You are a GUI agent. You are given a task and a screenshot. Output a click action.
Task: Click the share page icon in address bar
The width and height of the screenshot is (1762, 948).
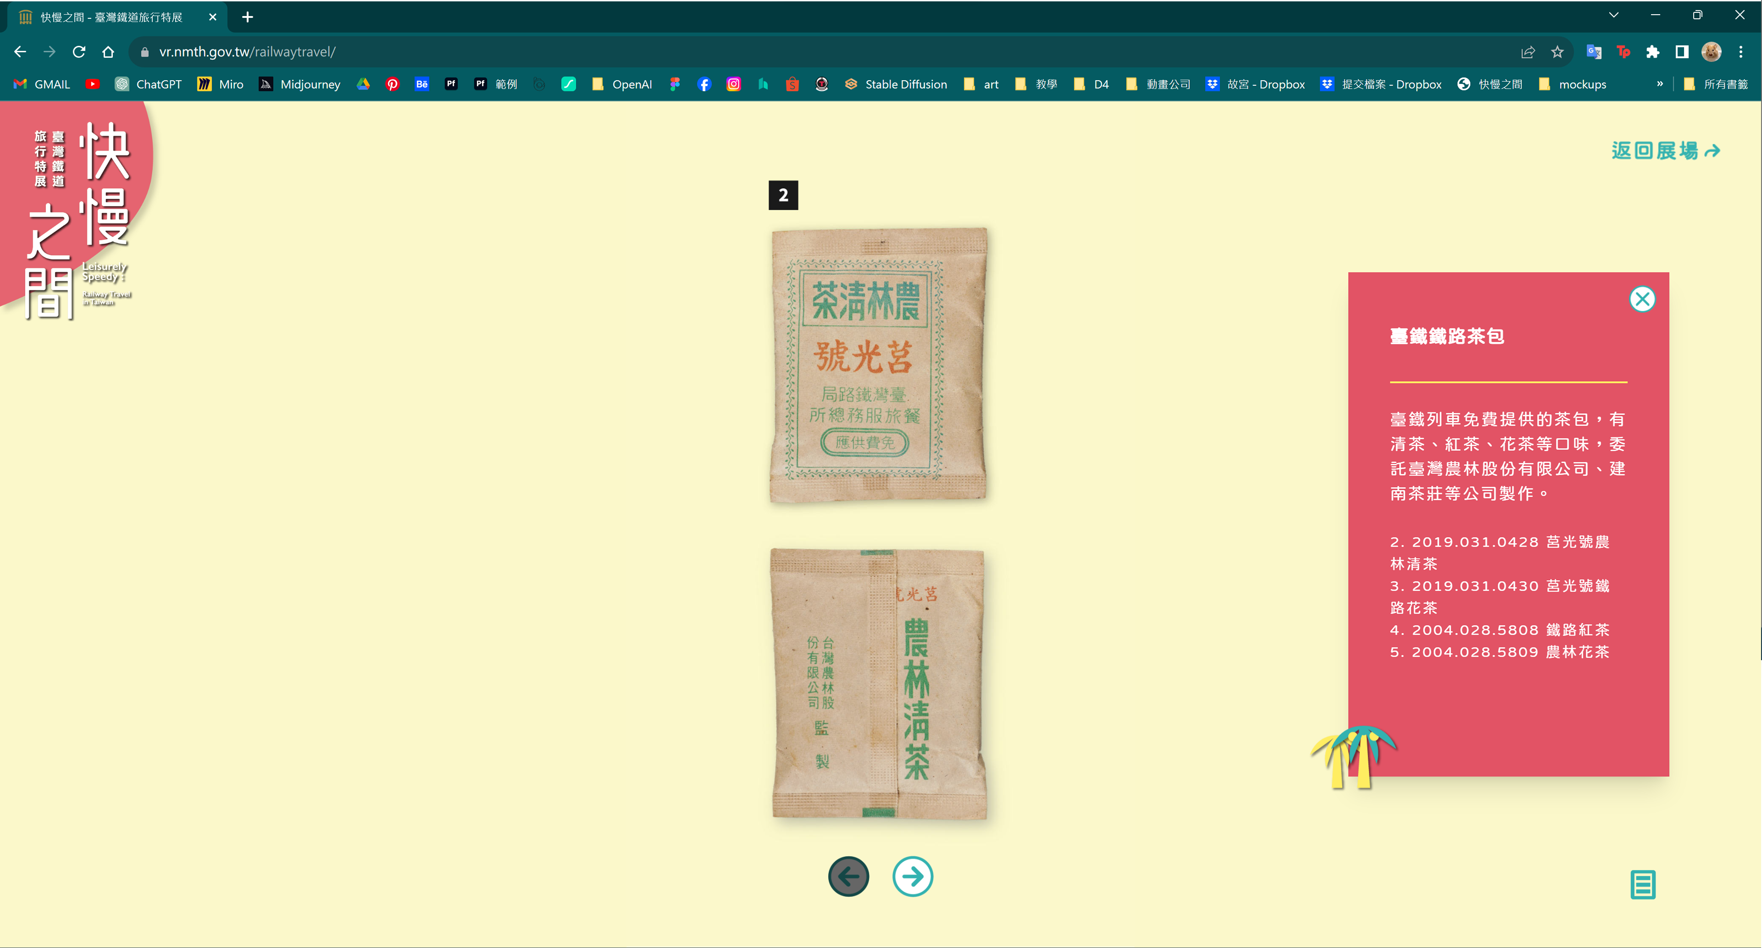[x=1528, y=52]
